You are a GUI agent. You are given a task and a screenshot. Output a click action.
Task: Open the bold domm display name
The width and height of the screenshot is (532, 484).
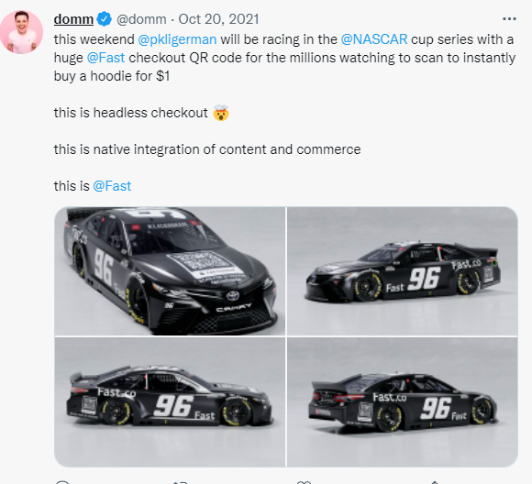(73, 19)
